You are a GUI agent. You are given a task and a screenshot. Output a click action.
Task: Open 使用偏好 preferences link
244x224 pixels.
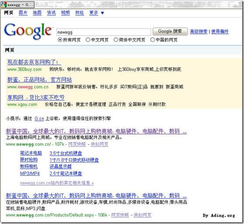click(x=220, y=32)
